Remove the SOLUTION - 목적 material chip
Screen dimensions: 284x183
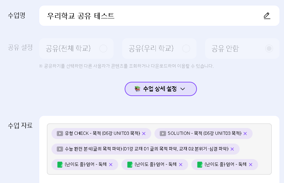pos(245,134)
